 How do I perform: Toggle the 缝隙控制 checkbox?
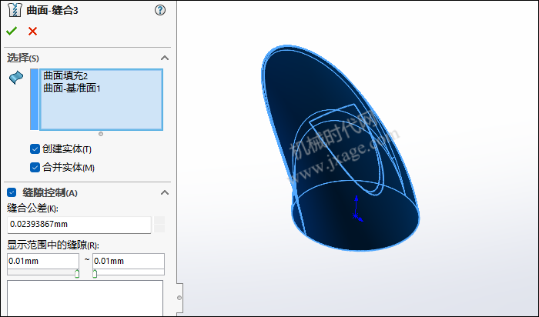pyautogui.click(x=12, y=192)
